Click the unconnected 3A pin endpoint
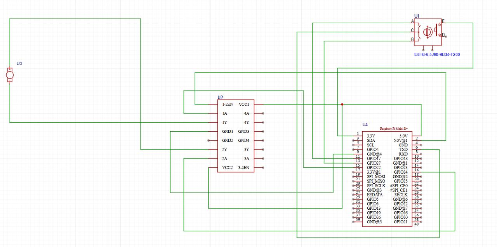 tap(263, 158)
